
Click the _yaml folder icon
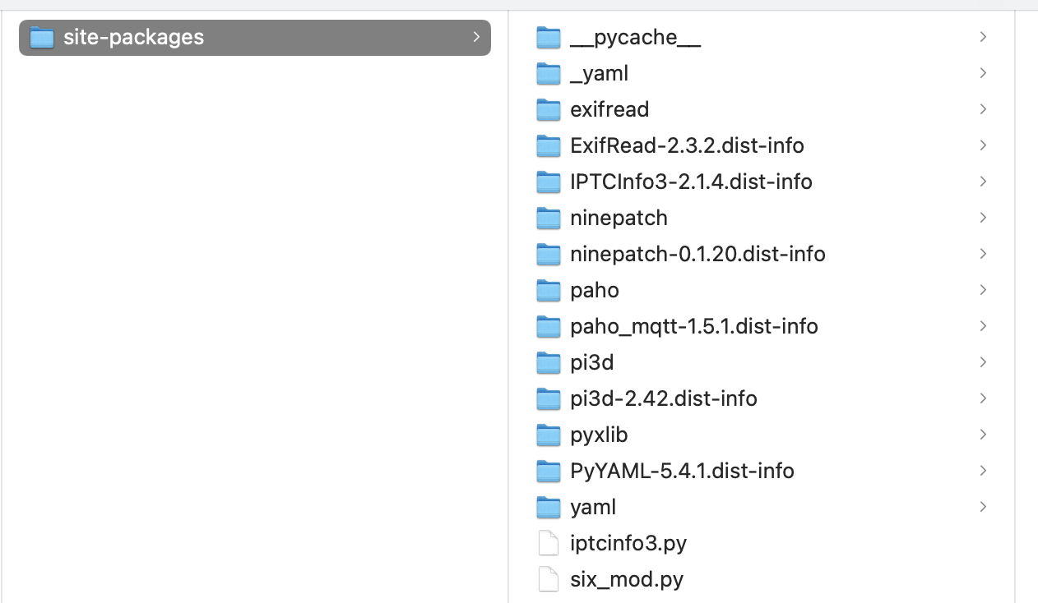tap(548, 73)
